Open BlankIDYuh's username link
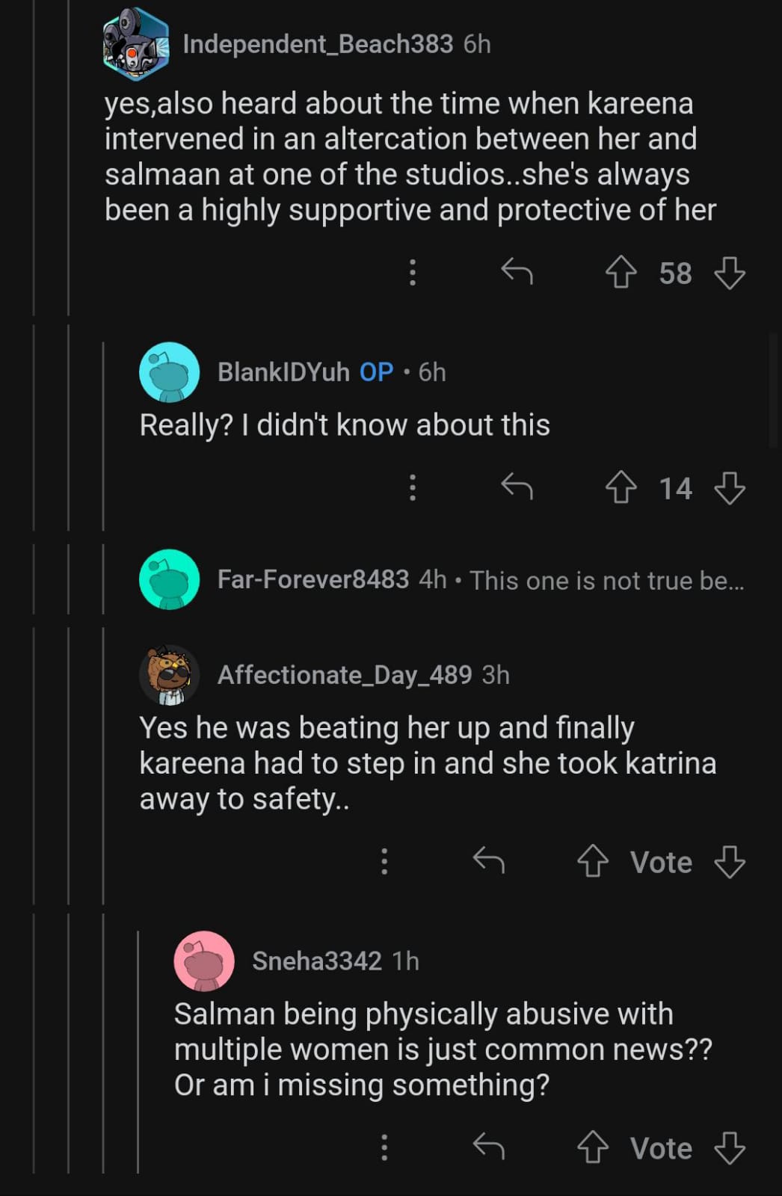Screen dimensions: 782x1196 [283, 372]
